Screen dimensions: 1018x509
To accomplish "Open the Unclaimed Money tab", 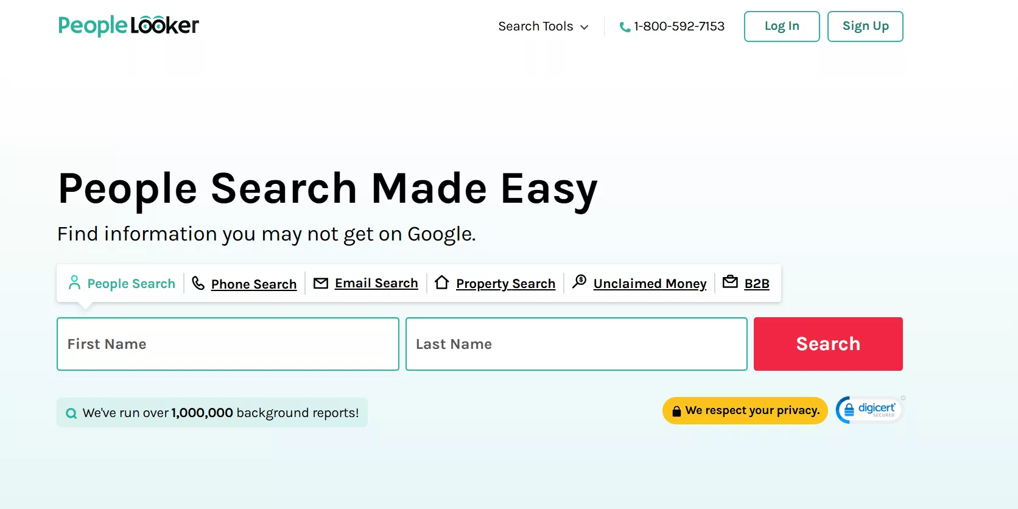I will coord(639,283).
